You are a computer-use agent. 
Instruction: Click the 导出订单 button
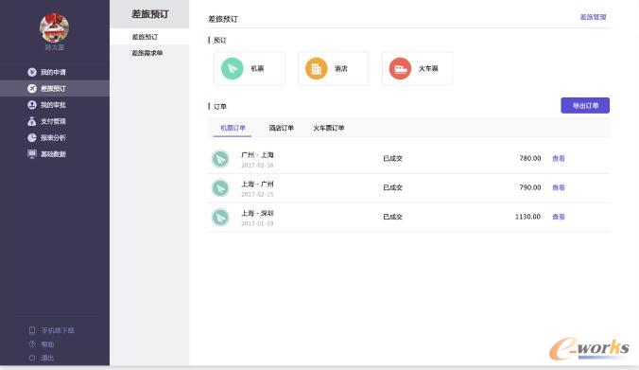[x=585, y=106]
